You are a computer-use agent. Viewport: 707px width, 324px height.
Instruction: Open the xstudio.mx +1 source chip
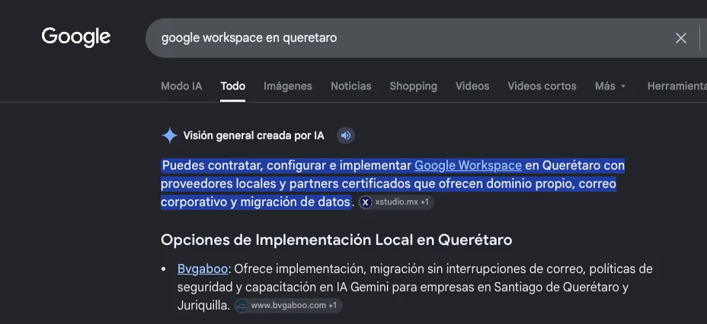396,202
